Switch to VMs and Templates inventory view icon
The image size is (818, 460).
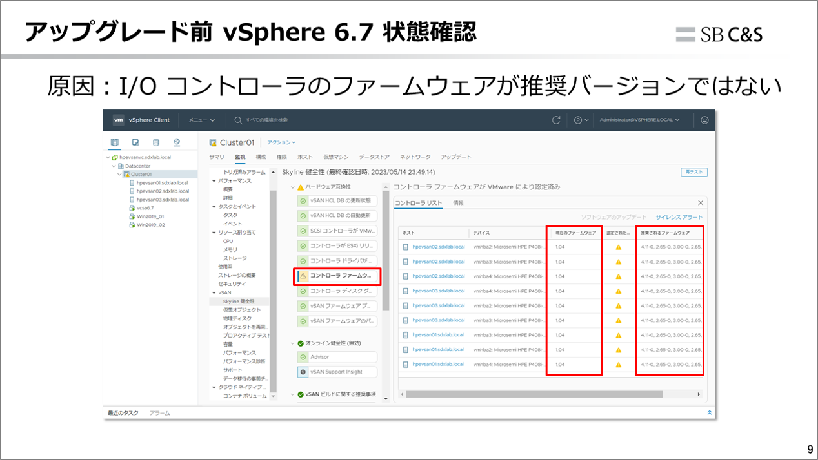135,142
